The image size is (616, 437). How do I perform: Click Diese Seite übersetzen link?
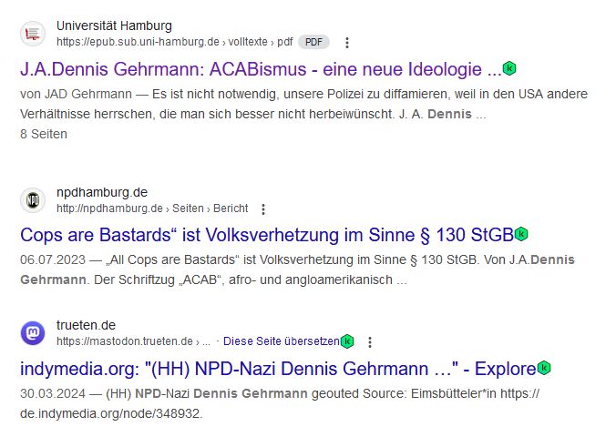281,341
